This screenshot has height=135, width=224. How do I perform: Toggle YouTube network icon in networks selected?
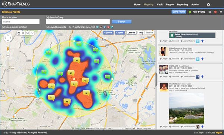tap(108, 27)
